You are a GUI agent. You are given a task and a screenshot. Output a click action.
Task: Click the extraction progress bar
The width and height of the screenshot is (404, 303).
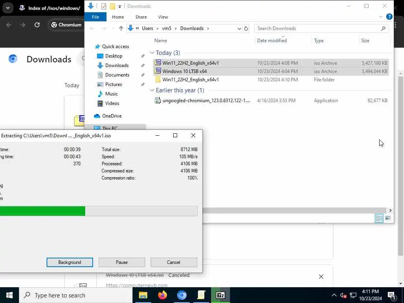[99, 211]
